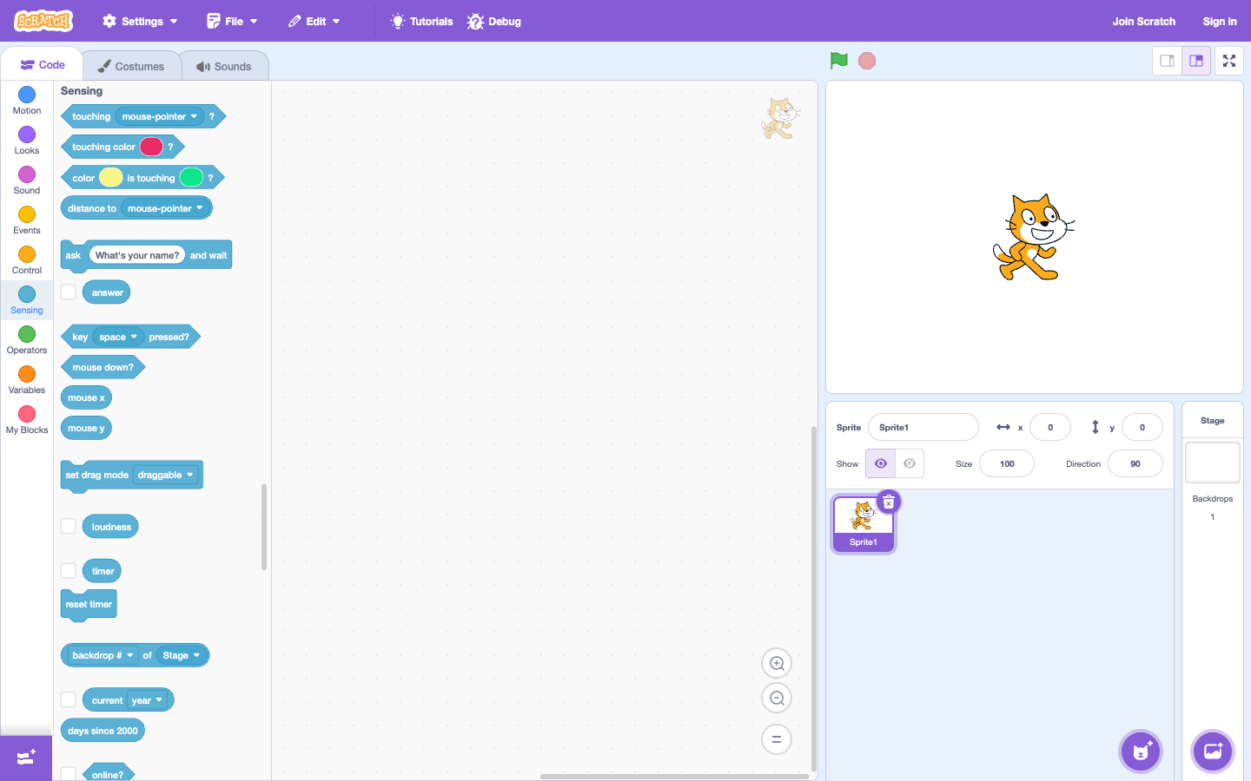This screenshot has width=1251, height=781.
Task: Select the Motion block category
Action: [x=27, y=101]
